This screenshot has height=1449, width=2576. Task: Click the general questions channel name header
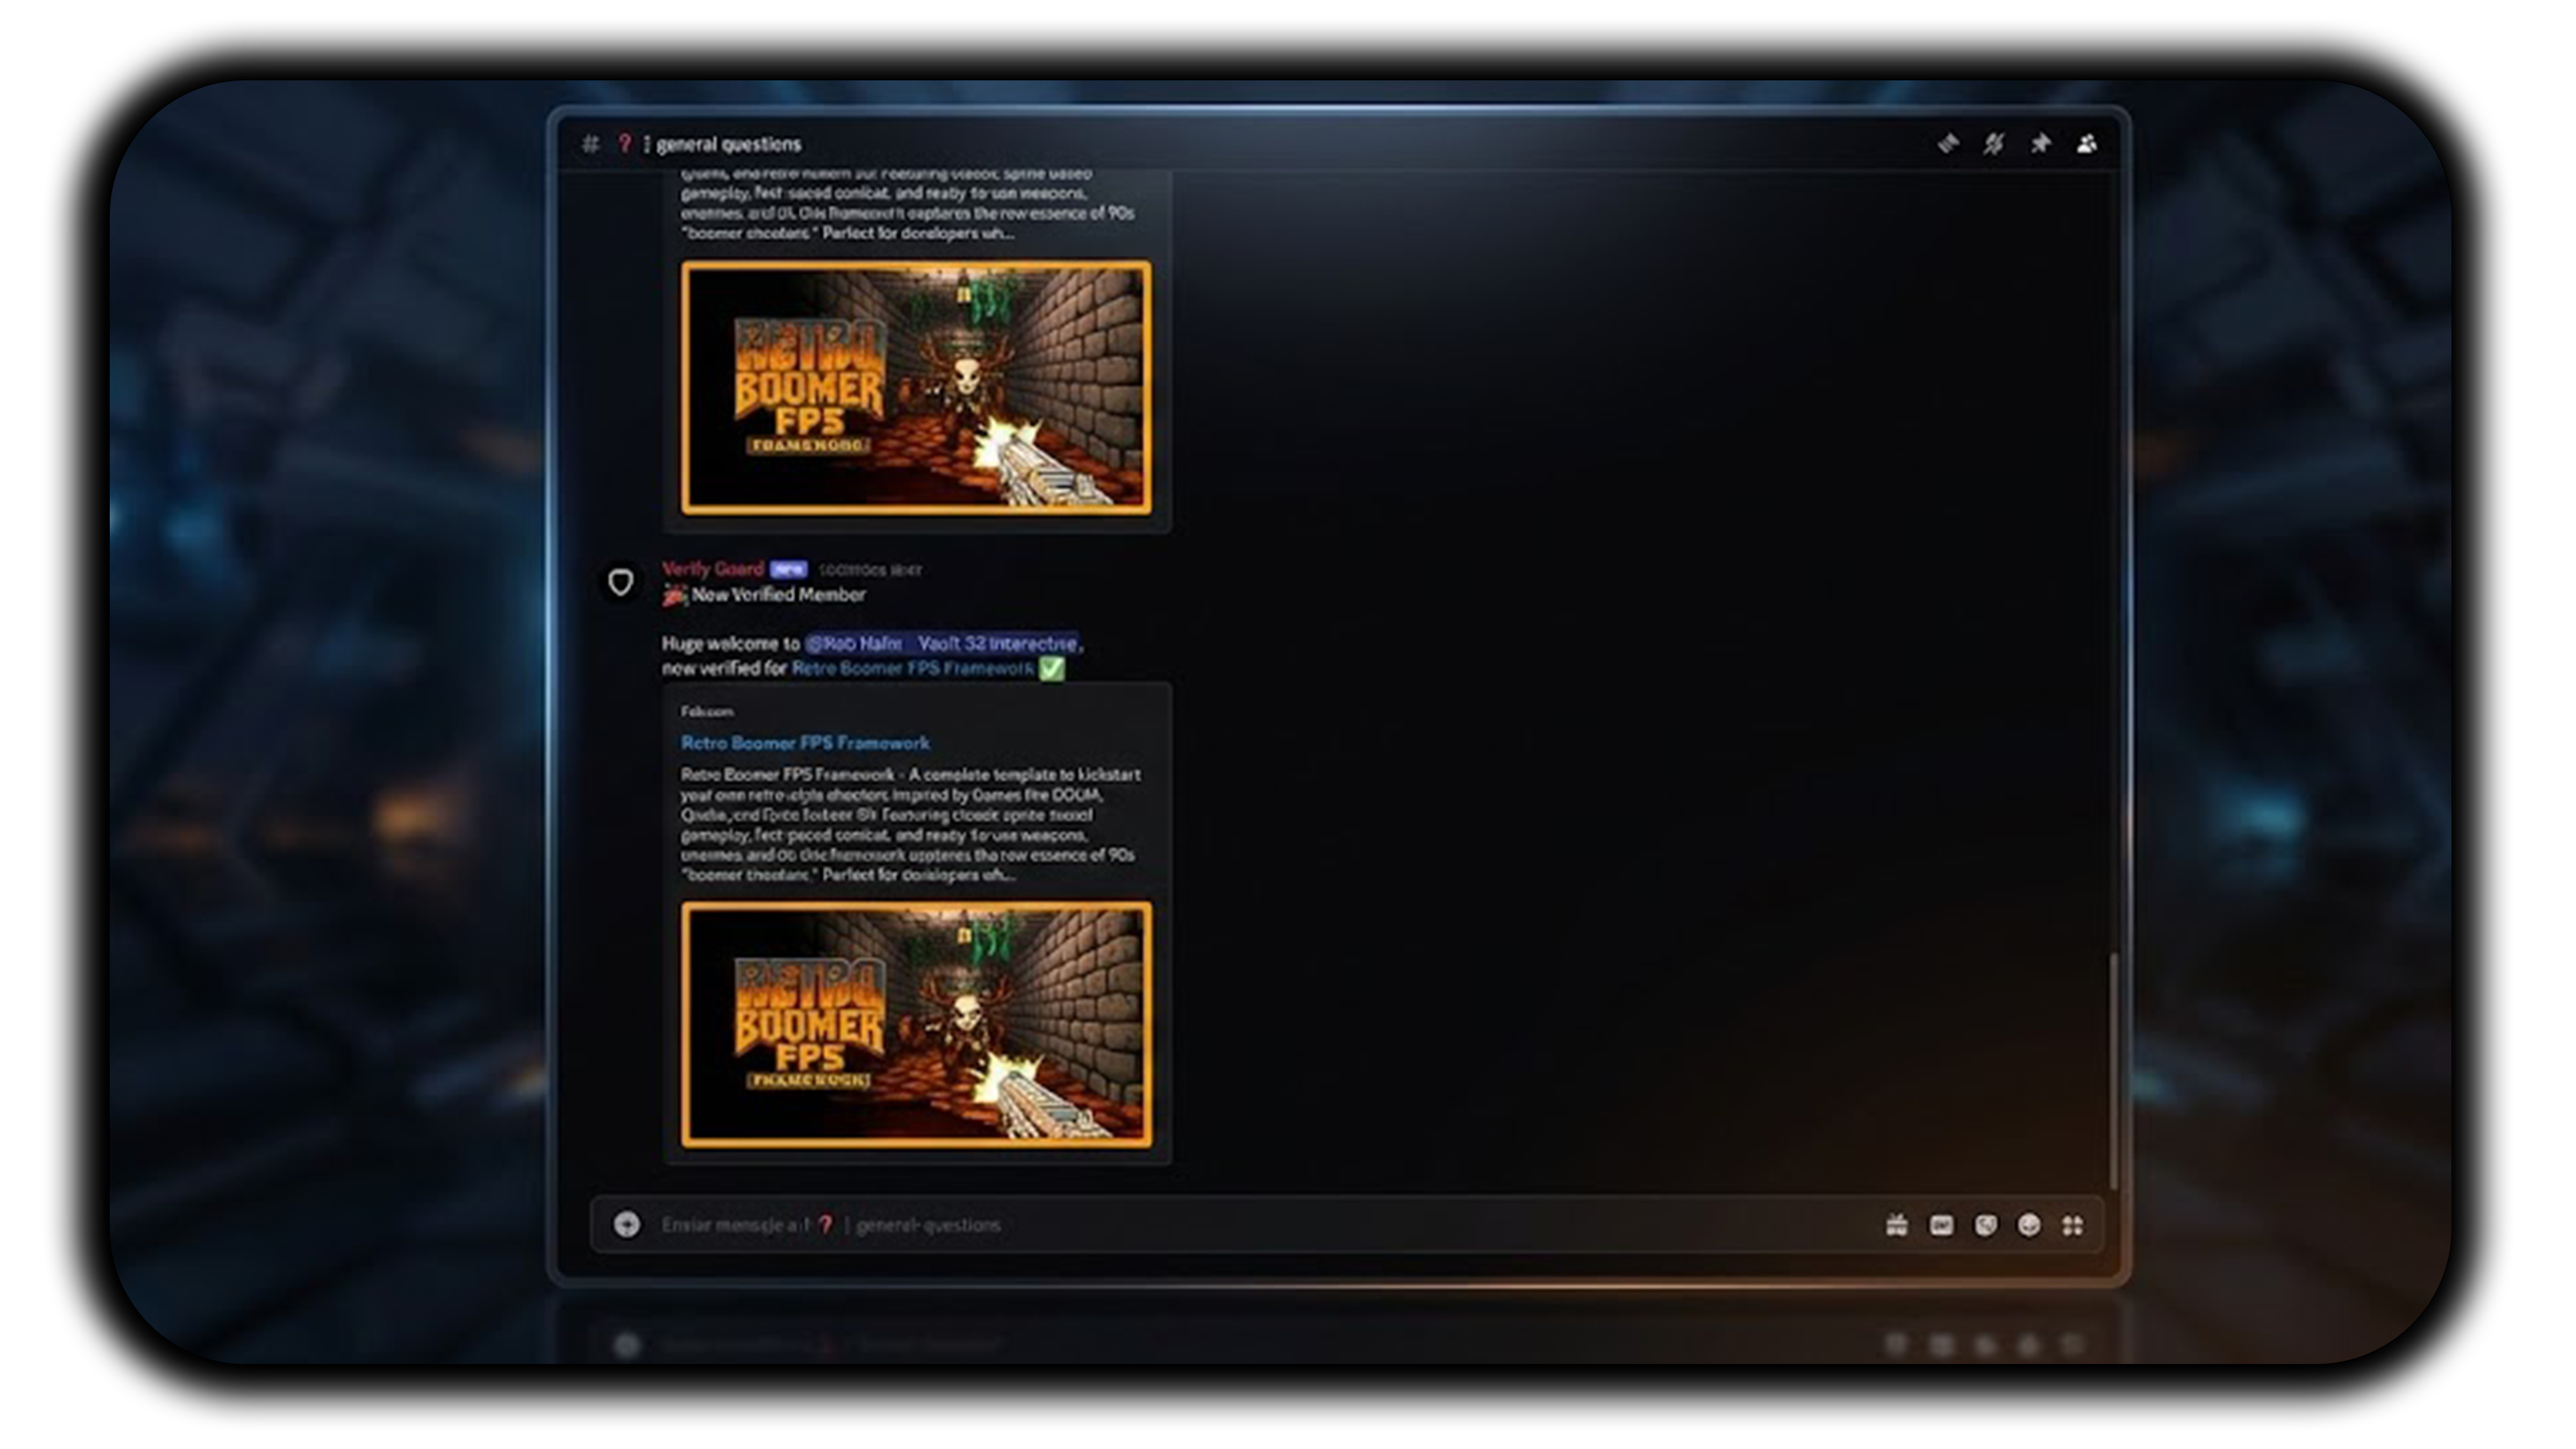pos(728,144)
